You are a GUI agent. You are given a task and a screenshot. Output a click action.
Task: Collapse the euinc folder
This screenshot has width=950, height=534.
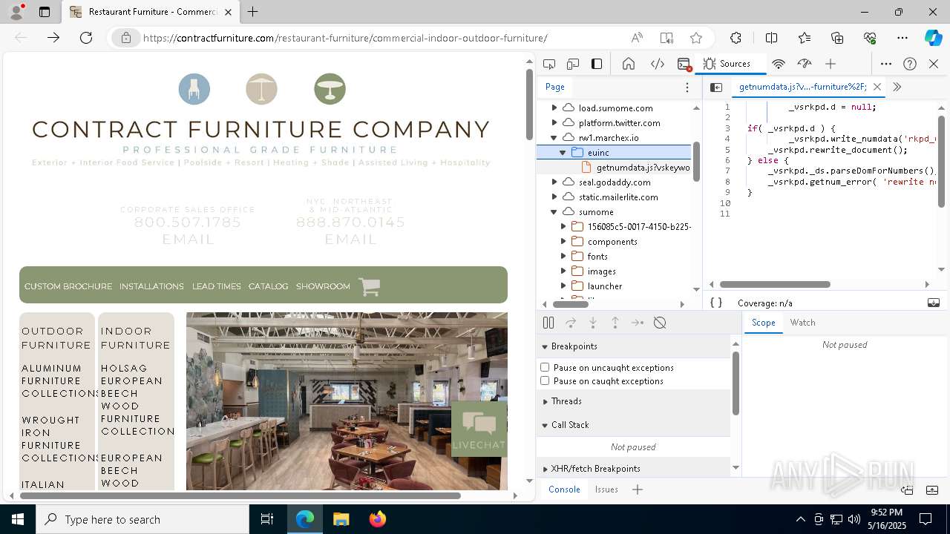coord(563,153)
